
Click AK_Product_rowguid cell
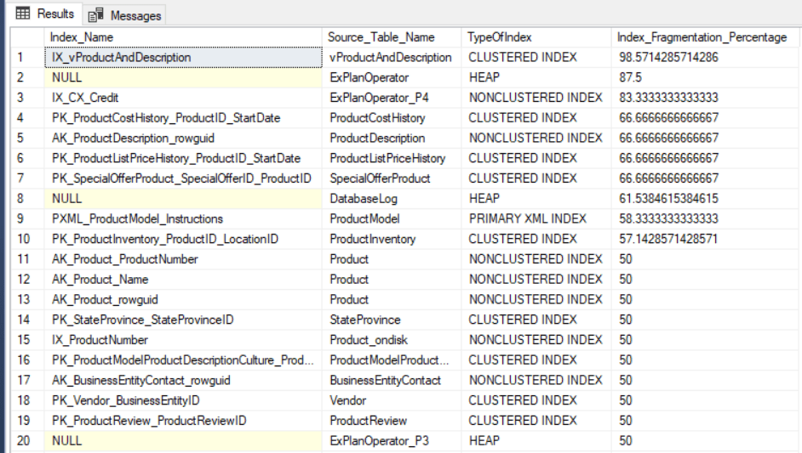click(183, 299)
